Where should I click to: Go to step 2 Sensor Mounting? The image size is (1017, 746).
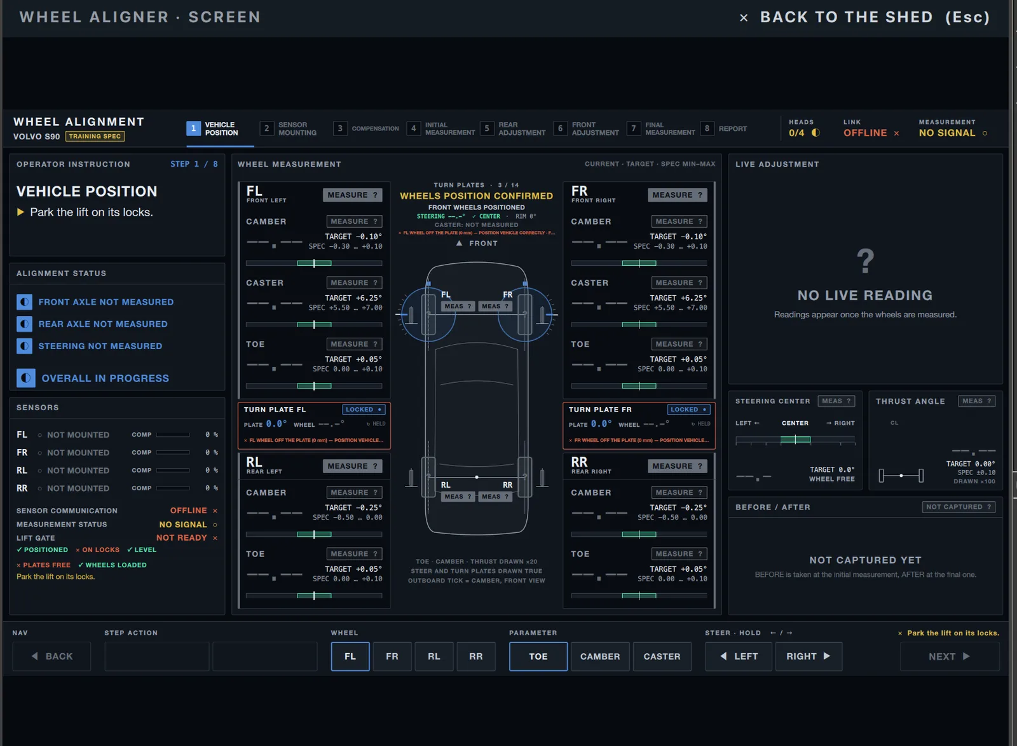point(289,128)
